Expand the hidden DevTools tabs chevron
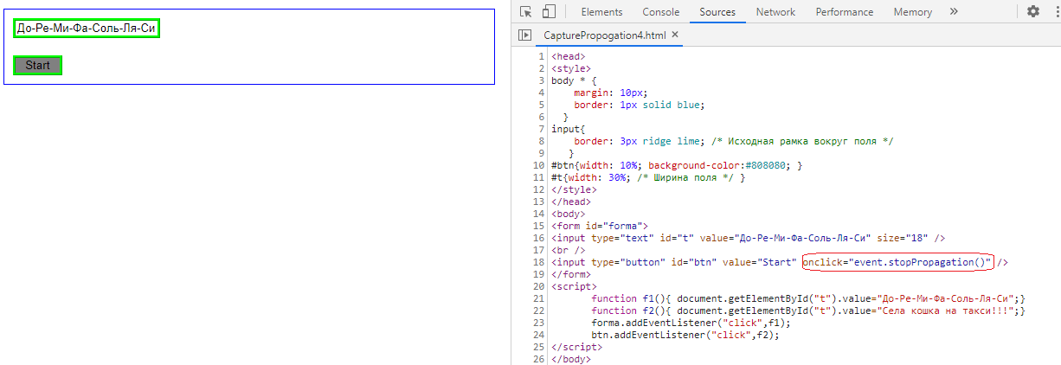Screen dimensions: 1061x365 click(954, 12)
